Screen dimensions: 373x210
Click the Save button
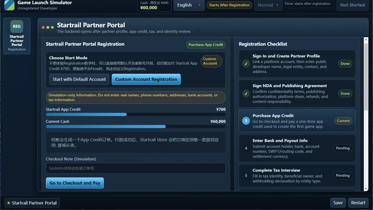[x=338, y=203]
